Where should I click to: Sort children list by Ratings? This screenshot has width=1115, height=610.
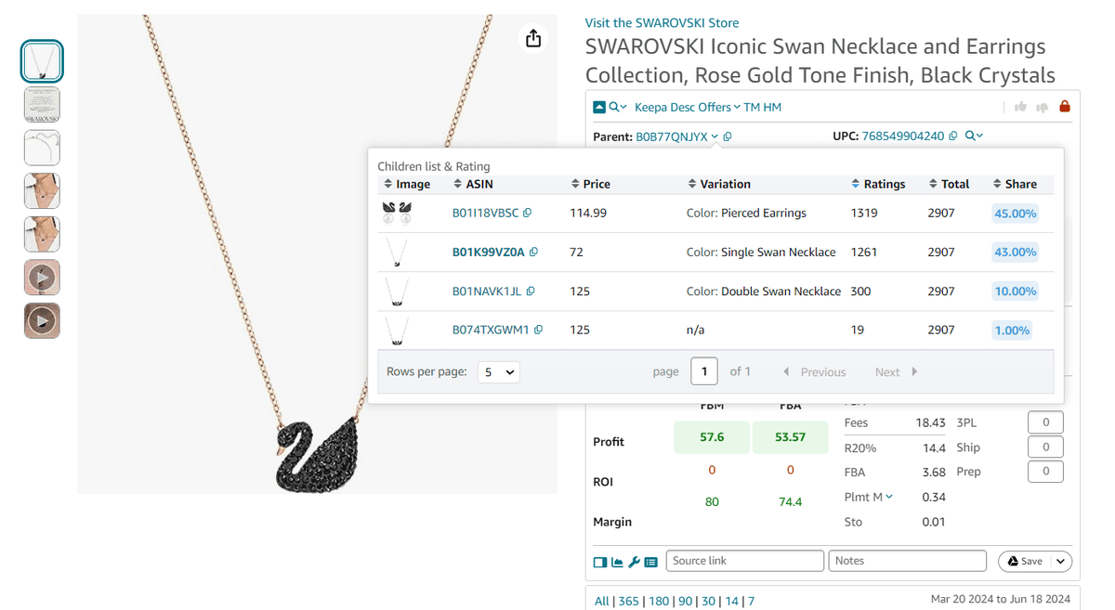coord(878,184)
